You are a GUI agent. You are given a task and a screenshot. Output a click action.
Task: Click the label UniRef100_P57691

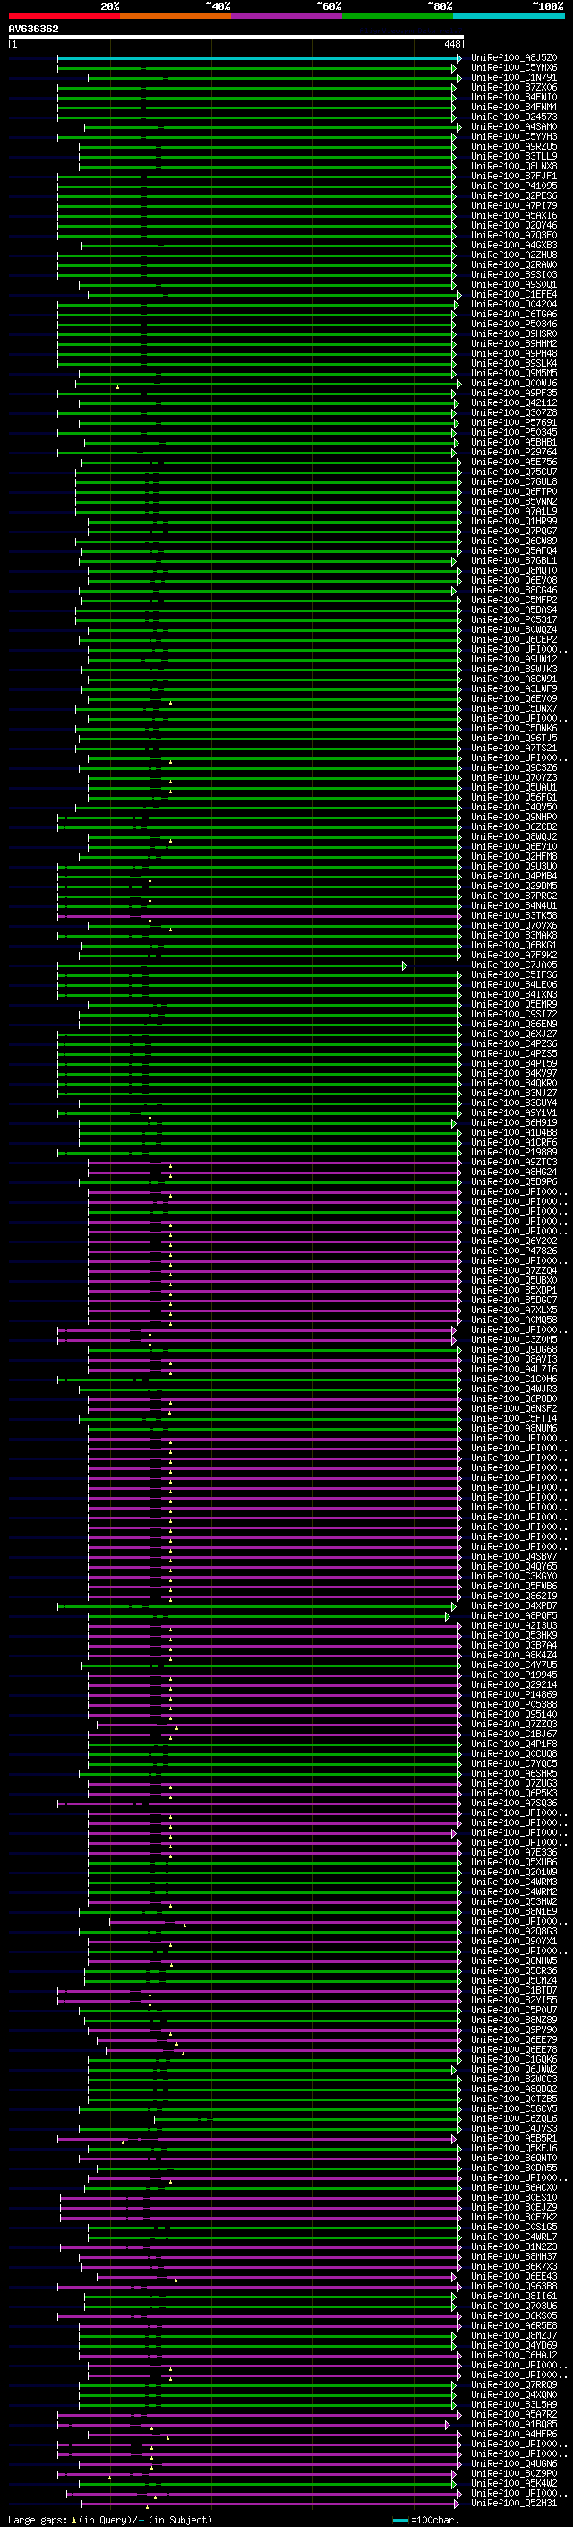[514, 423]
